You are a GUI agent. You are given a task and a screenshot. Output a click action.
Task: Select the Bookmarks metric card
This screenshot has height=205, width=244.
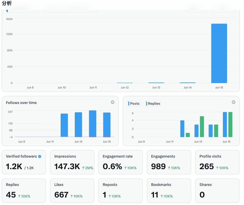coord(169,190)
